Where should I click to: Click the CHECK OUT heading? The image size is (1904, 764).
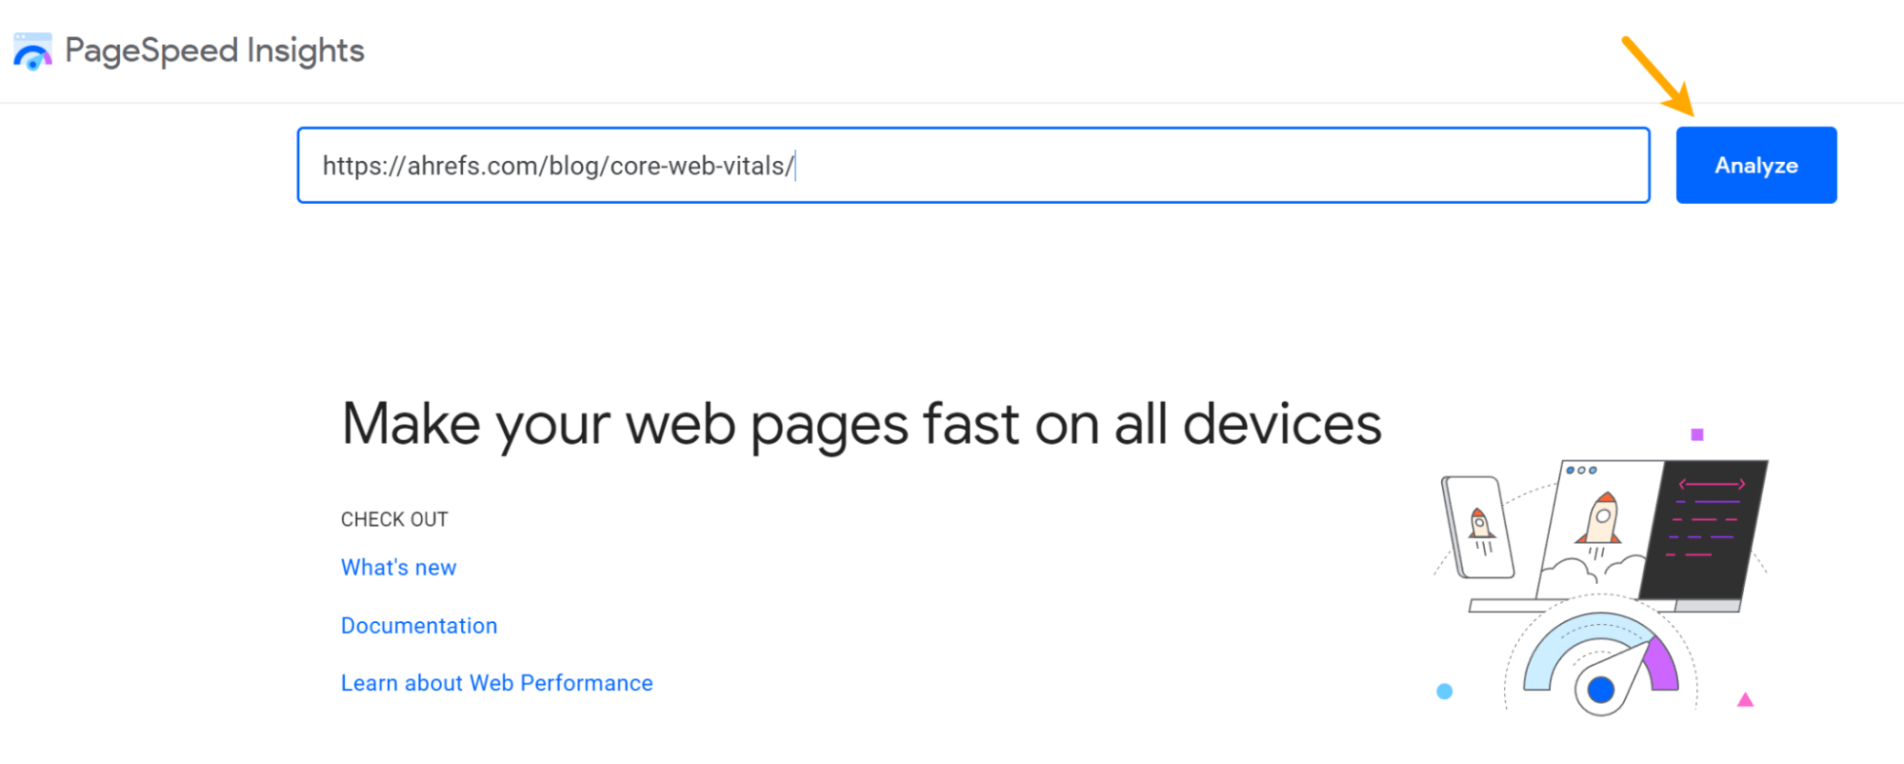[x=394, y=519]
